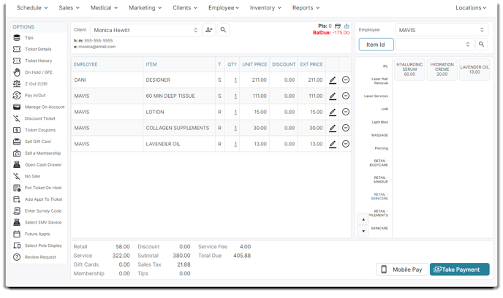Remove the COLLAGEN SUPPLEMENTS item
This screenshot has width=503, height=298.
click(346, 128)
